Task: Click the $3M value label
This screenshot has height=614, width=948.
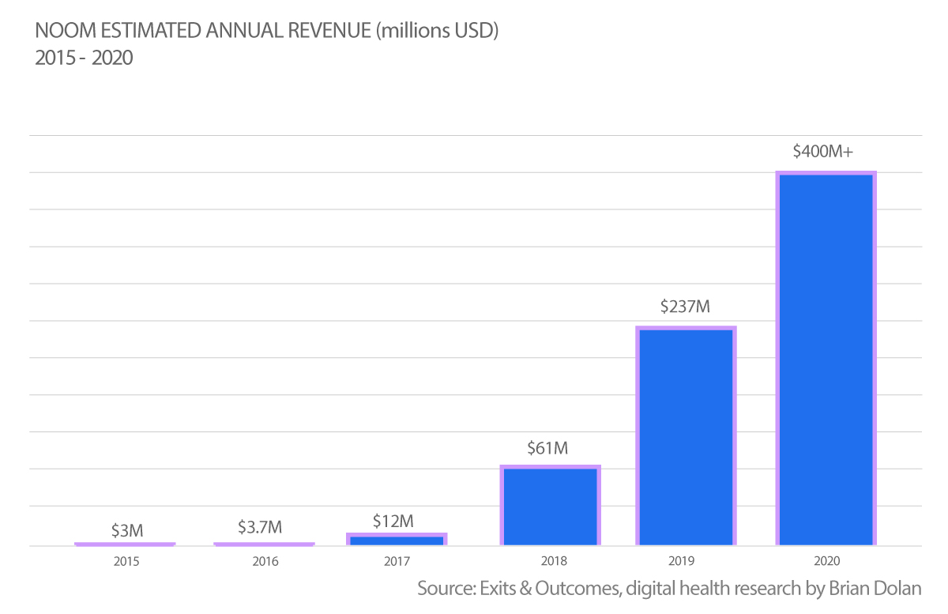Action: (126, 529)
